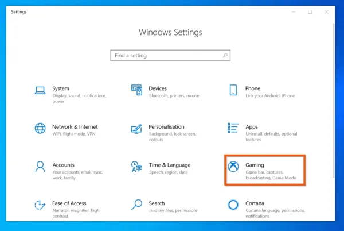
Task: Select the Network & Internet title
Action: click(75, 127)
